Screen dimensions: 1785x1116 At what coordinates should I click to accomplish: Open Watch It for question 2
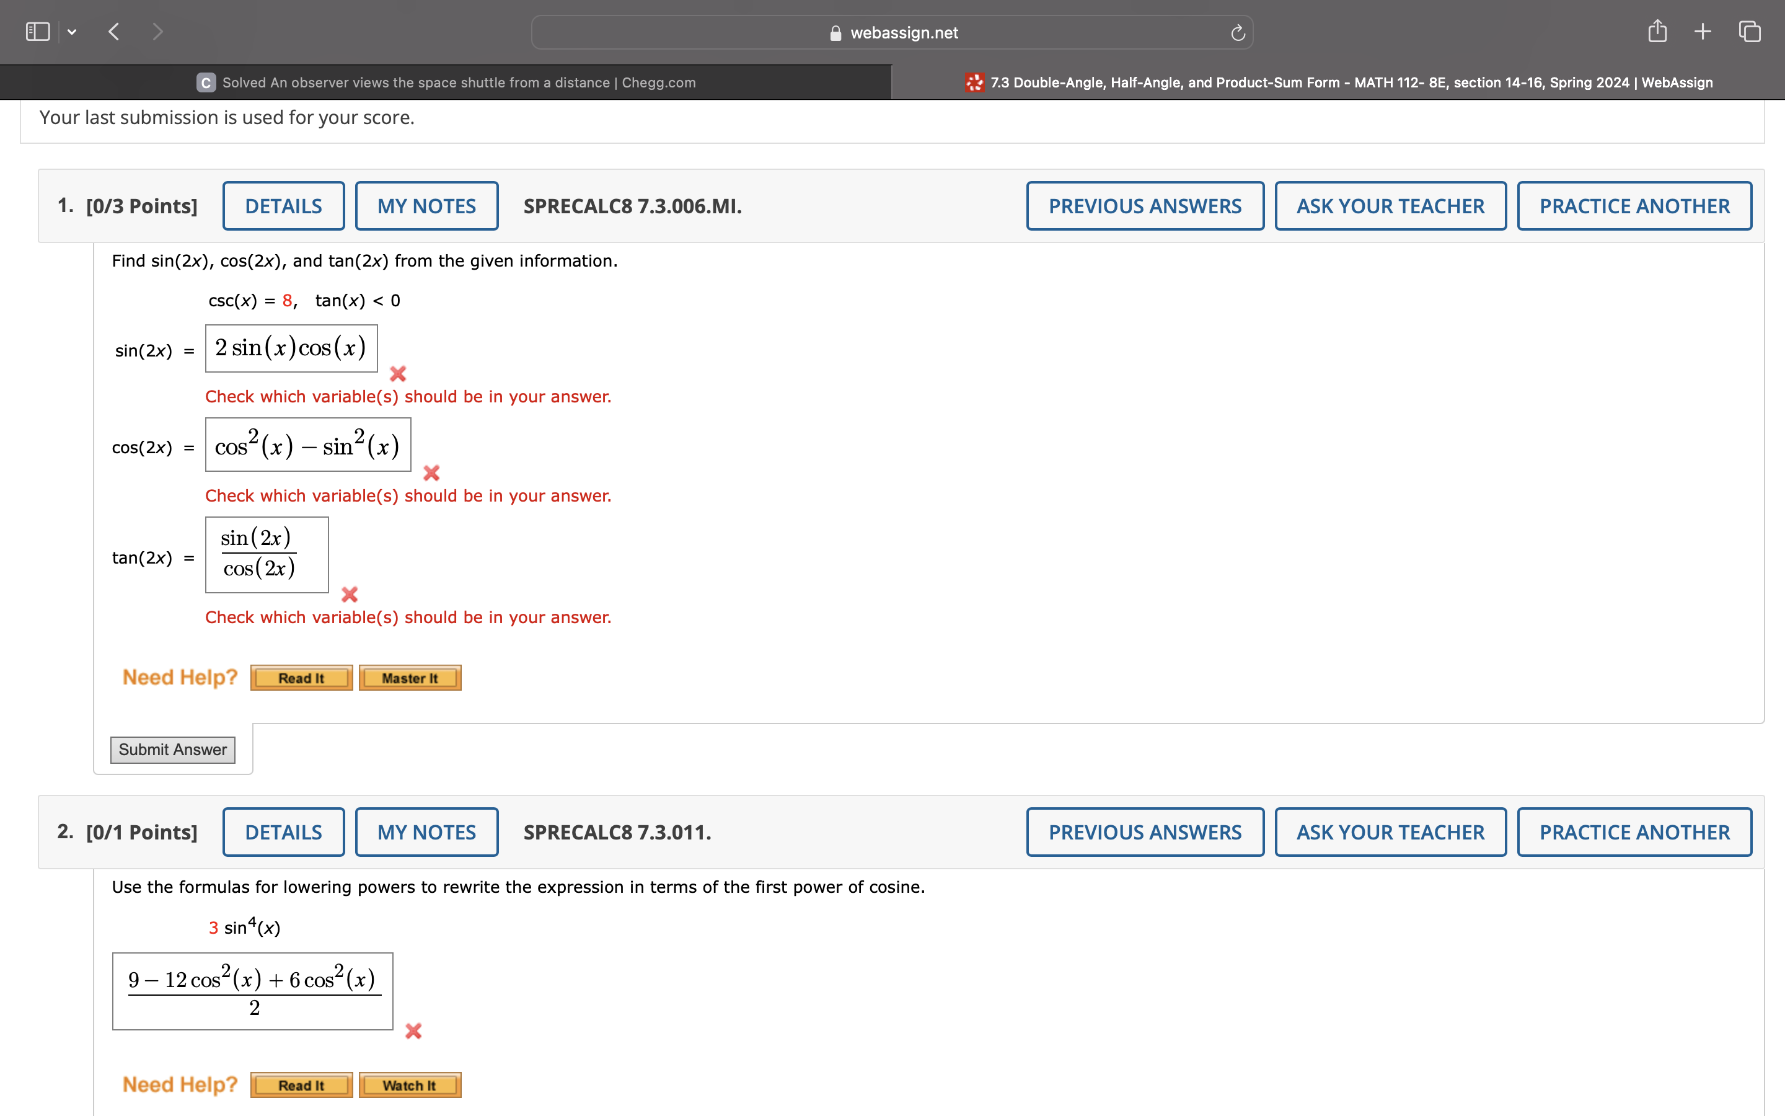tap(409, 1085)
